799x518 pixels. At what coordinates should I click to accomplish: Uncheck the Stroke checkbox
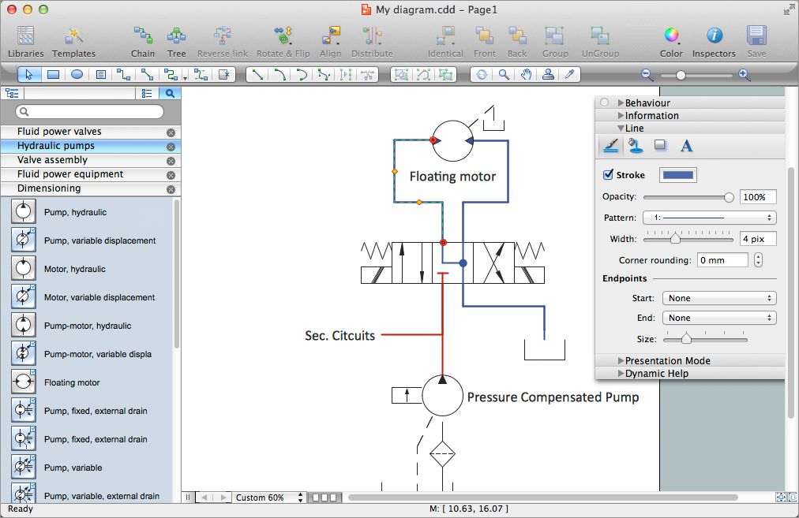coord(608,175)
